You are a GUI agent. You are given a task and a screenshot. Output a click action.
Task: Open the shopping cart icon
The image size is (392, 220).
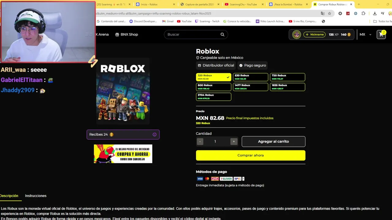tap(381, 35)
